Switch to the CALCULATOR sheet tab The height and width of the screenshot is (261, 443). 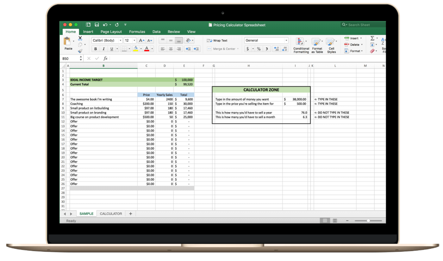pyautogui.click(x=111, y=214)
